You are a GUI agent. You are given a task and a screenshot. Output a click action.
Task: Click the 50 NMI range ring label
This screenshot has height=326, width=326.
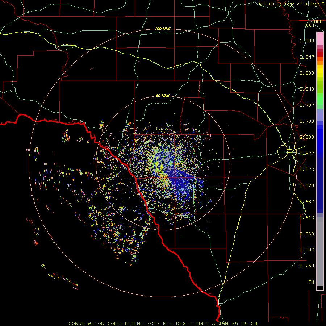[163, 96]
